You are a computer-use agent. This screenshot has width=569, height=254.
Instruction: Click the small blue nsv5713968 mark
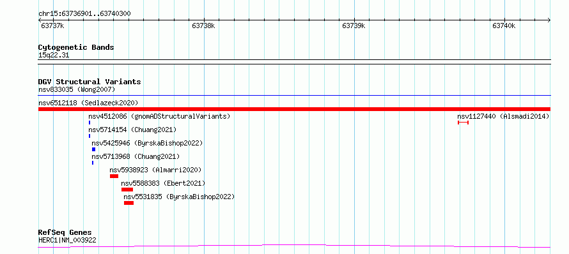93,163
